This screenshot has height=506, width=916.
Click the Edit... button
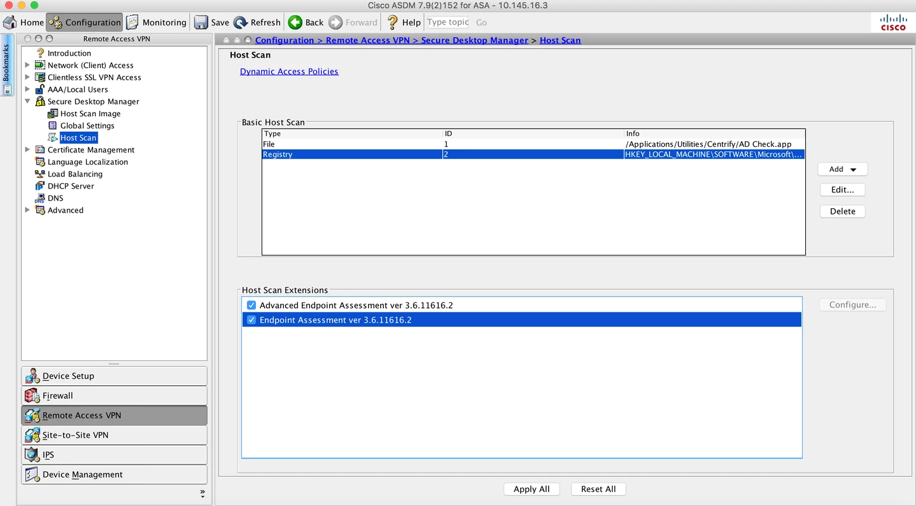(x=843, y=190)
